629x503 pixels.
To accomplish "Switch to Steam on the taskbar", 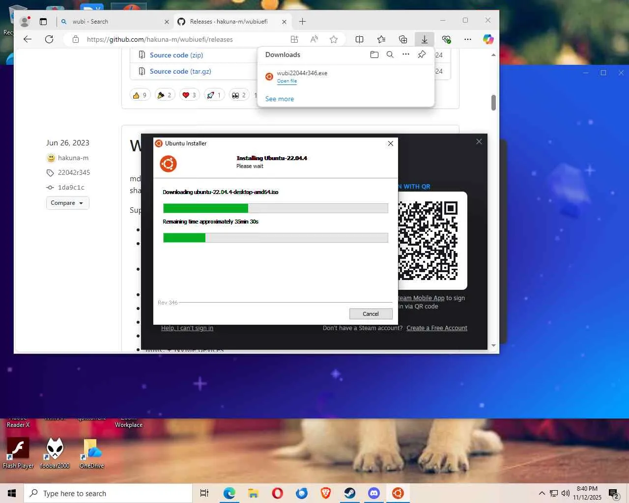I will [x=349, y=493].
